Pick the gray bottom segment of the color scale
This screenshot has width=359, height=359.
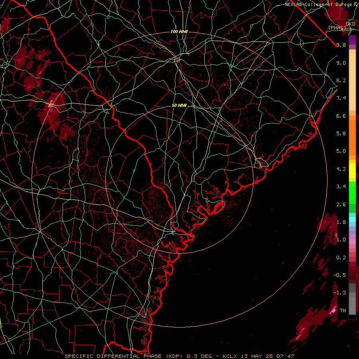pos(352,299)
